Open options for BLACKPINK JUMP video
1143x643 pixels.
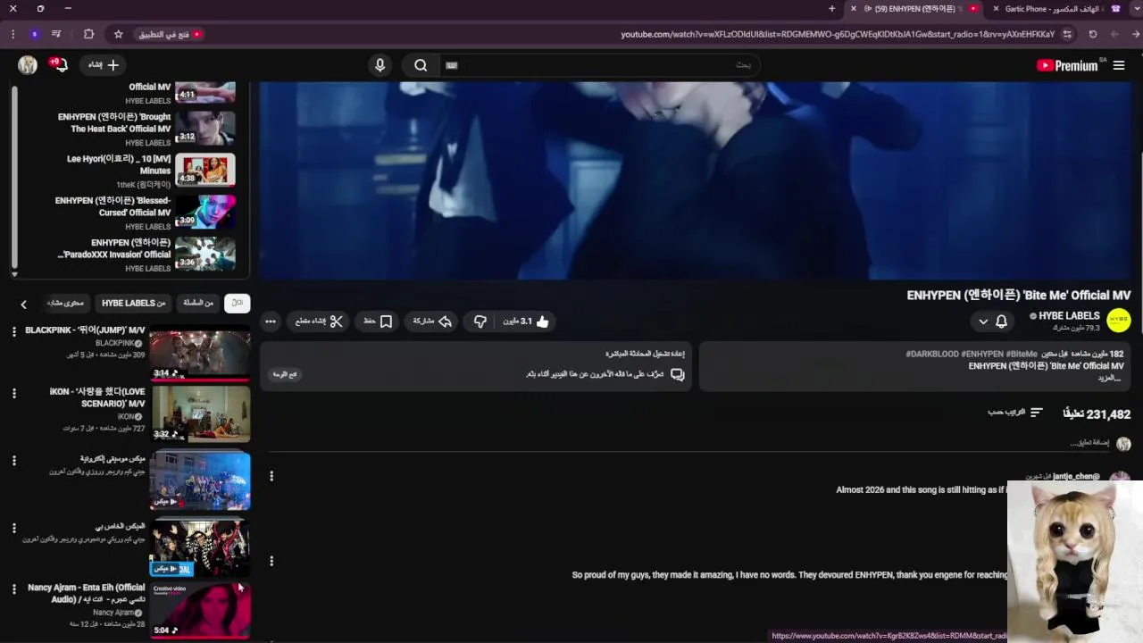13,331
